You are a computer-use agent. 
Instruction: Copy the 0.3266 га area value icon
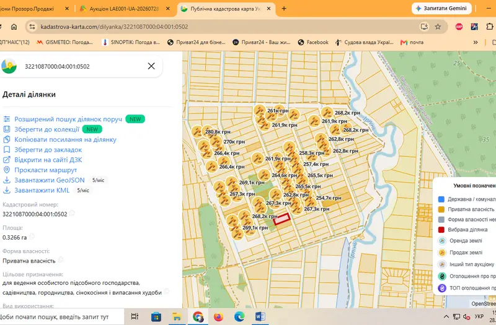click(32, 236)
